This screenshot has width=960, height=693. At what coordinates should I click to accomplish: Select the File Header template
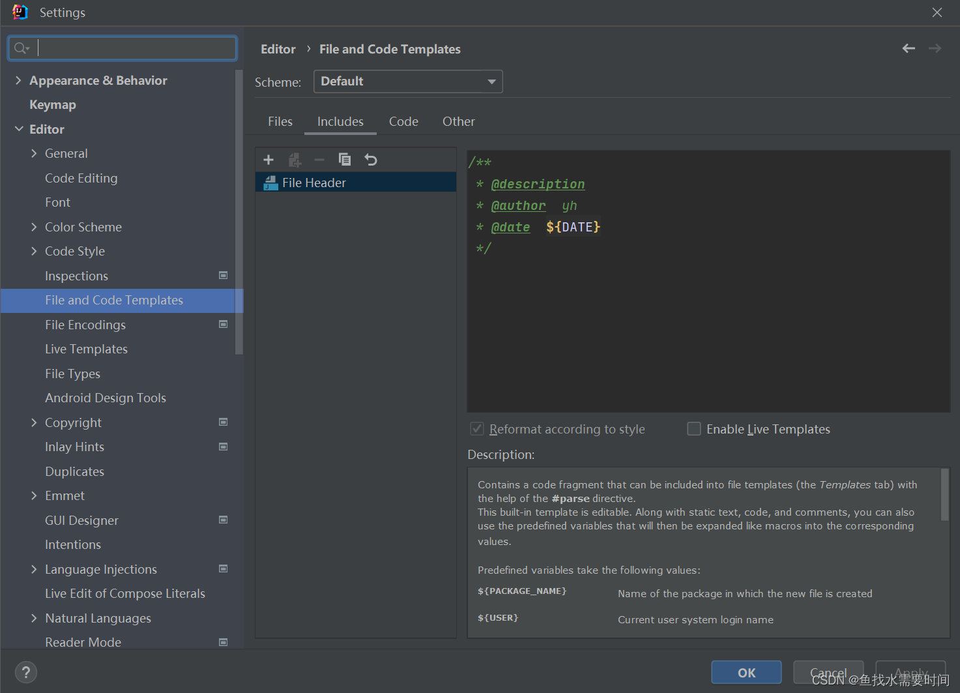click(356, 183)
